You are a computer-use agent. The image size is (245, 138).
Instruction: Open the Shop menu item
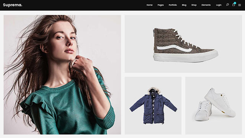pos(194,5)
